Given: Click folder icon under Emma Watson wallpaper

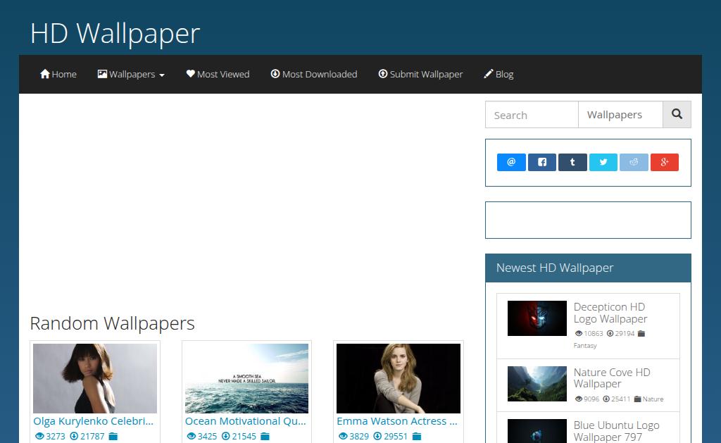Looking at the screenshot, I should click(x=417, y=436).
